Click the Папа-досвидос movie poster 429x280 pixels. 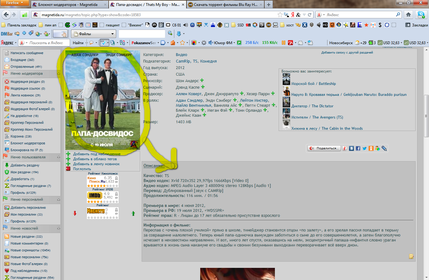[x=103, y=100]
